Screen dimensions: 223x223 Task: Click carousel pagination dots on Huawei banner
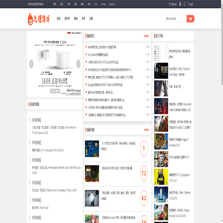click(55, 91)
